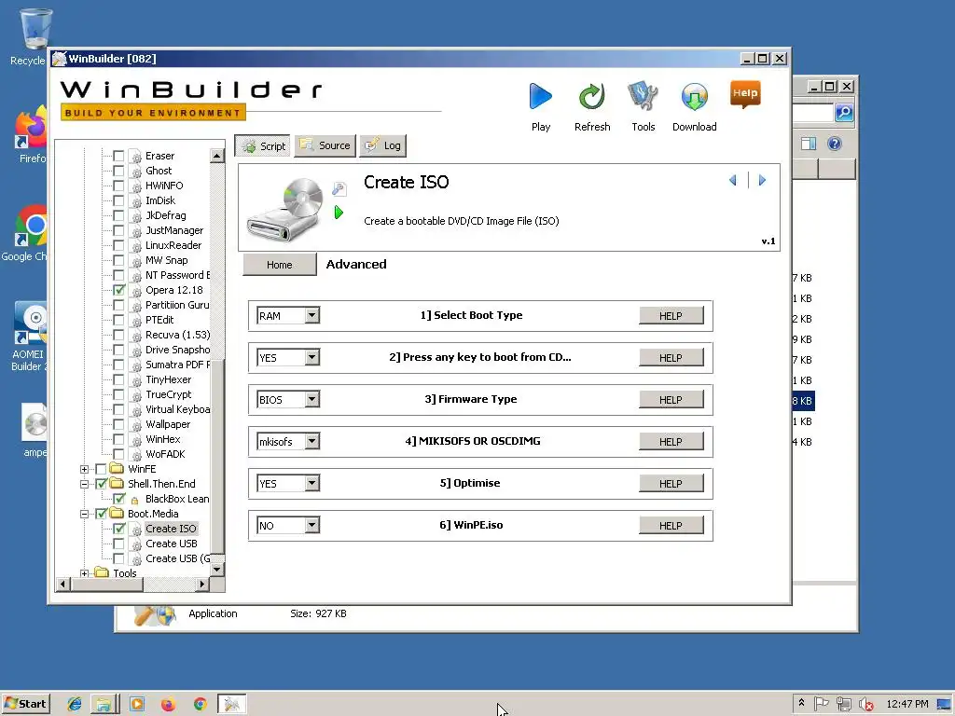
Task: Click the blue Play icon
Action: (540, 96)
